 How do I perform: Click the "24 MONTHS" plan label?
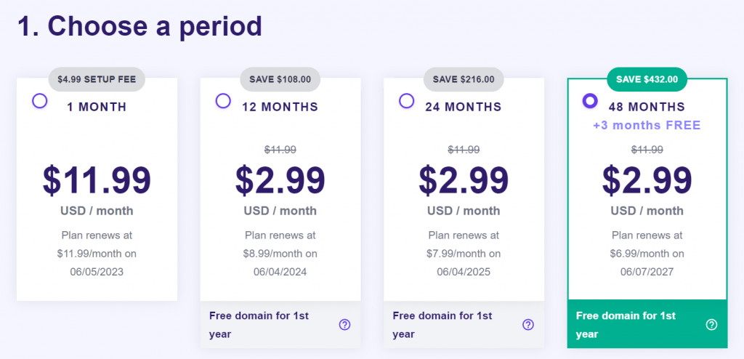click(x=464, y=107)
